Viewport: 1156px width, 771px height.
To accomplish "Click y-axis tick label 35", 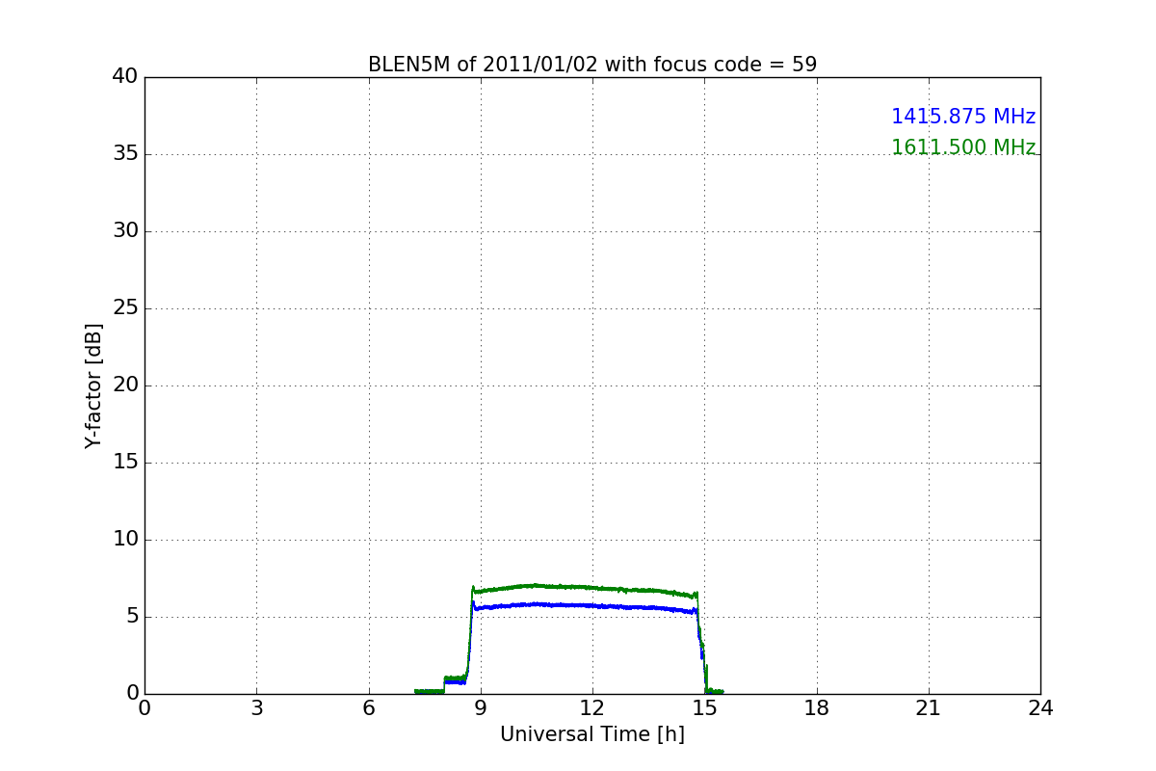I will click(x=125, y=154).
